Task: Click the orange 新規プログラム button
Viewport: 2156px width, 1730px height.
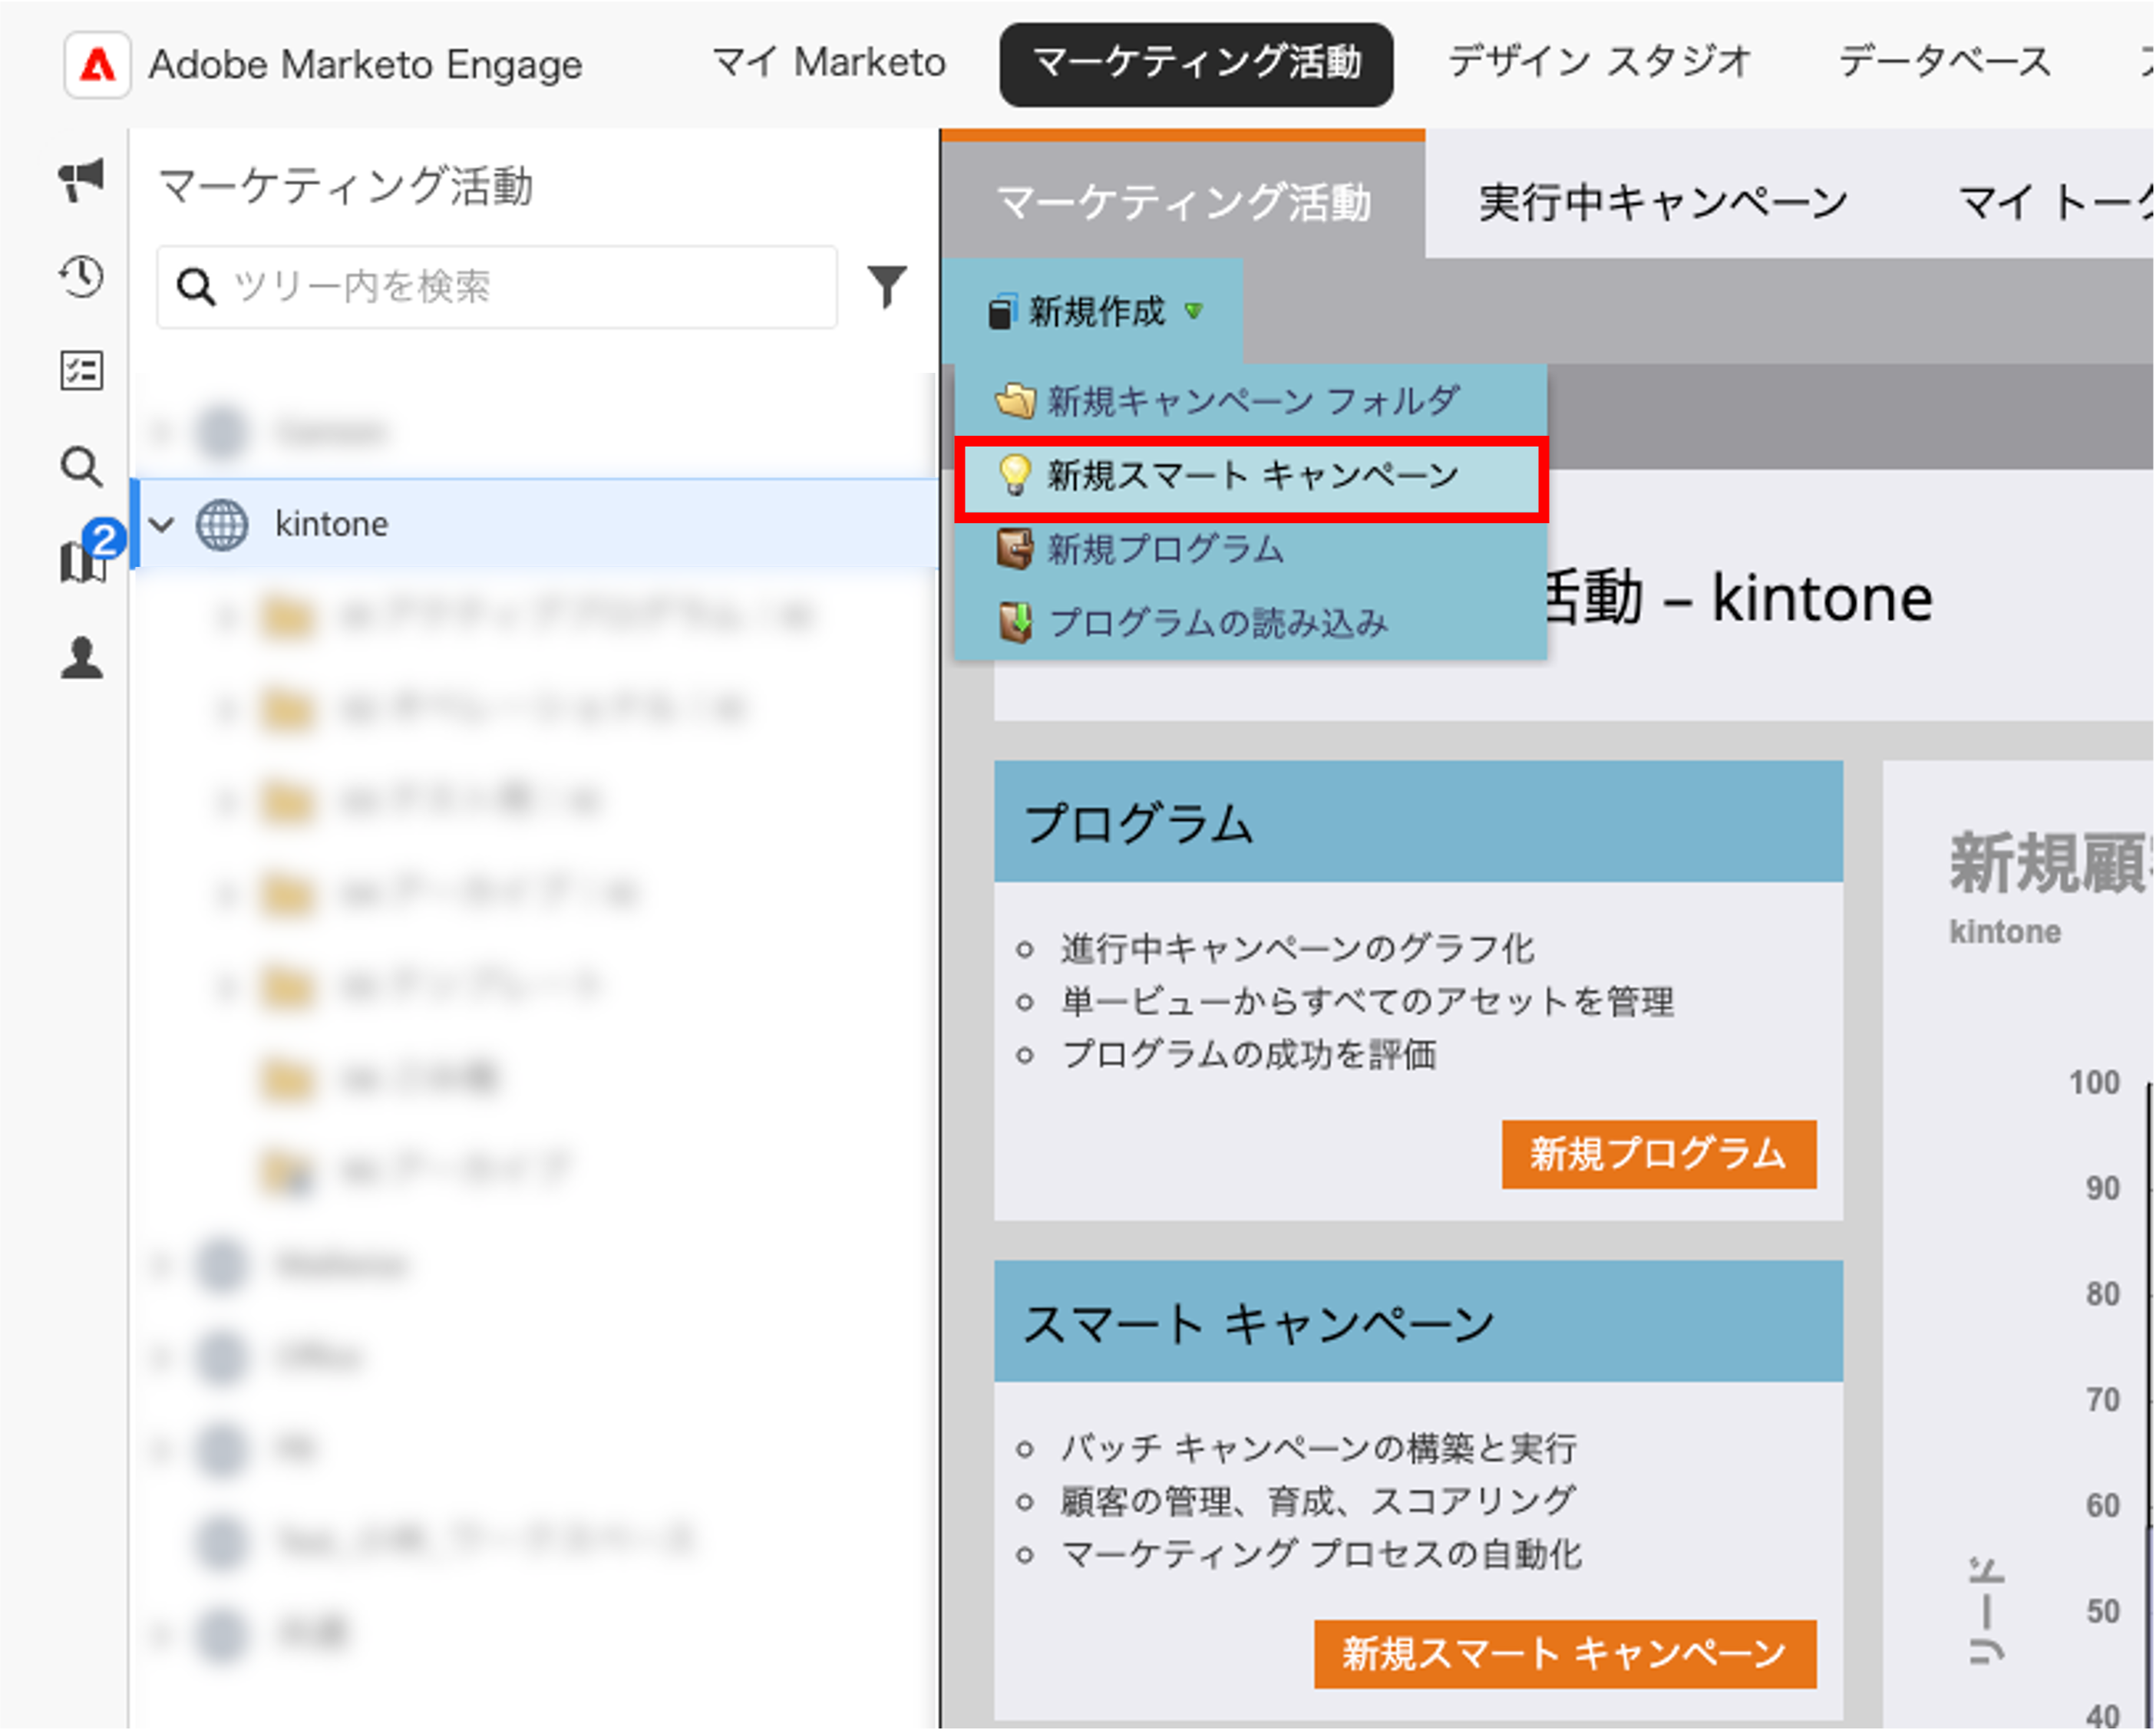Action: tap(1660, 1155)
